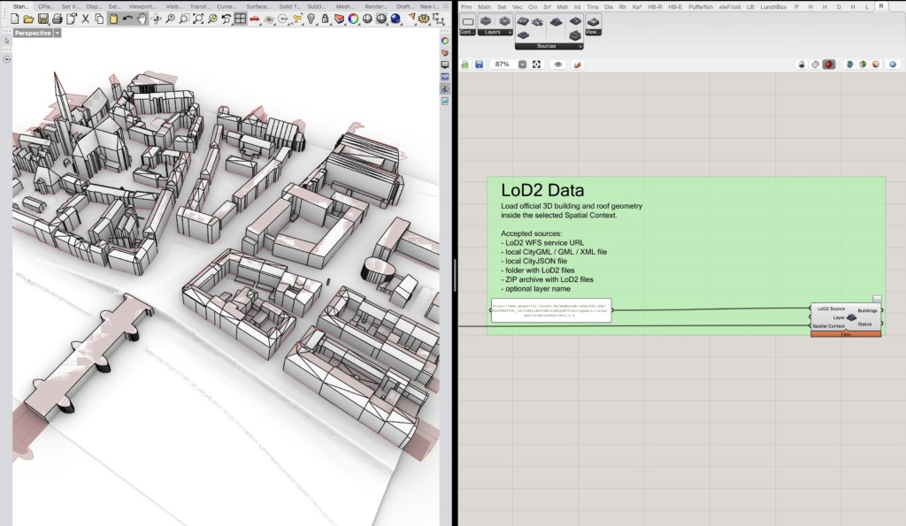The height and width of the screenshot is (526, 906).
Task: Click the Spatial Context input parameter
Action: point(828,326)
